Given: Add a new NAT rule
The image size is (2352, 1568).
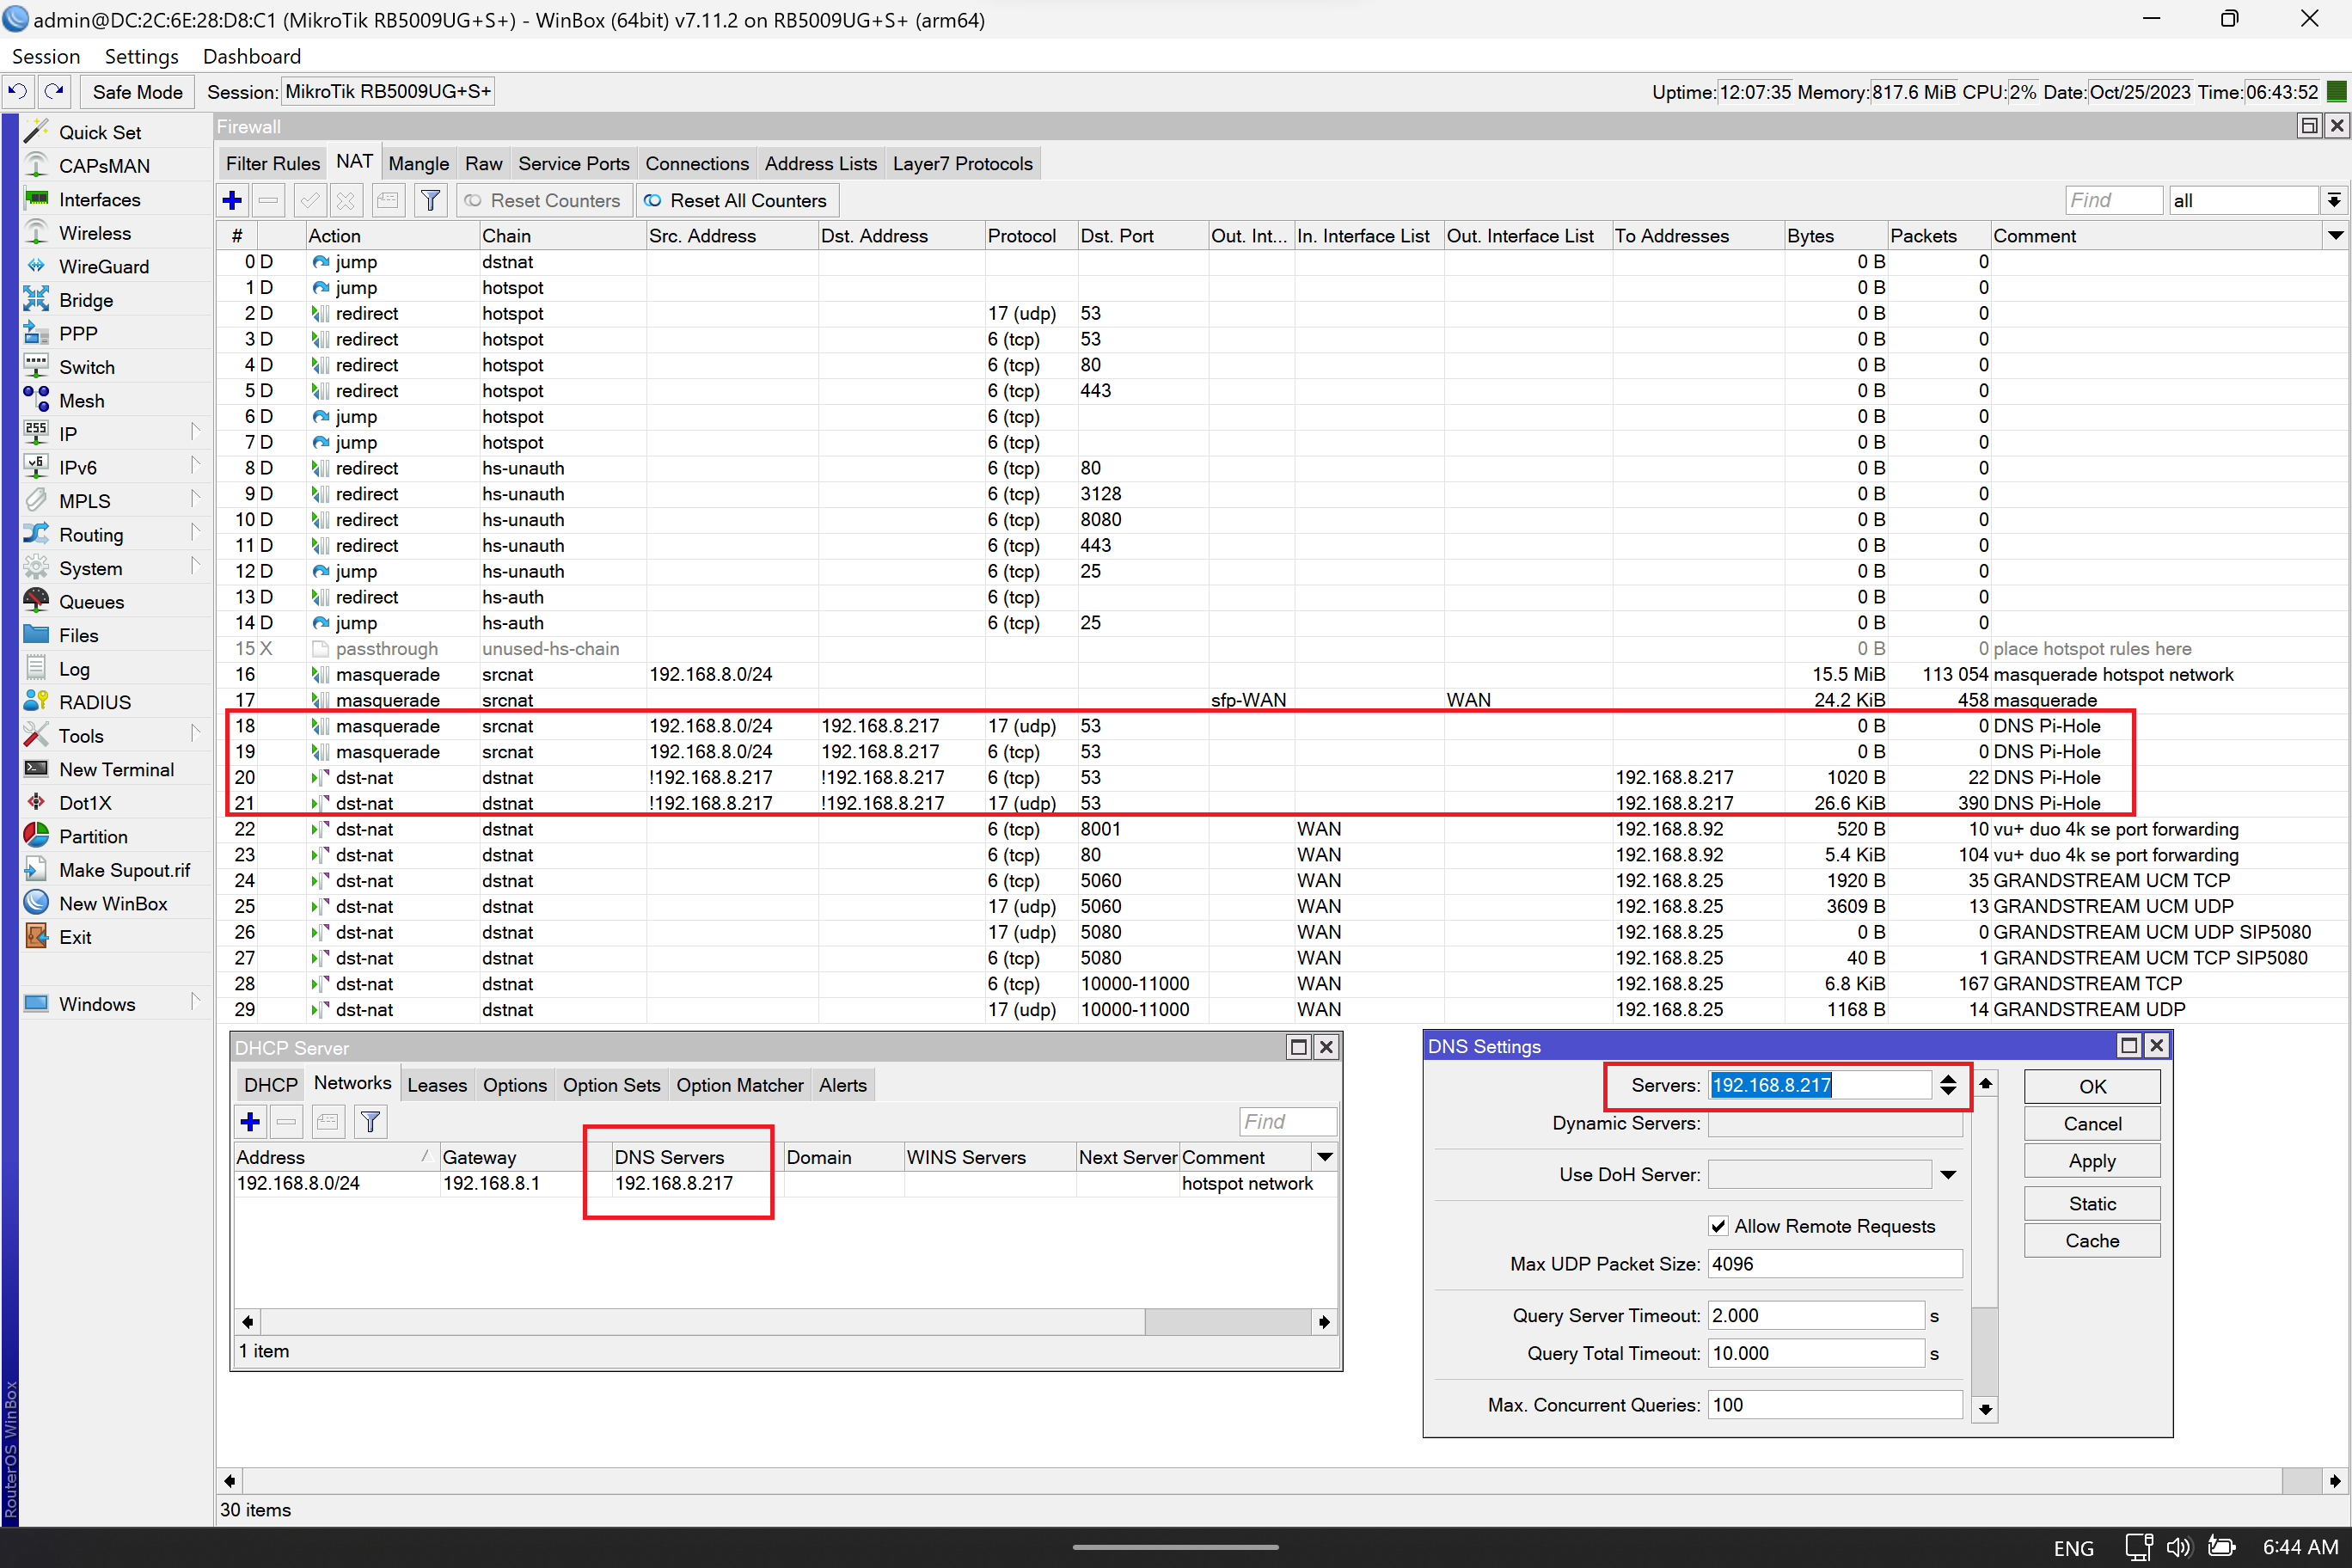Looking at the screenshot, I should click(x=232, y=200).
